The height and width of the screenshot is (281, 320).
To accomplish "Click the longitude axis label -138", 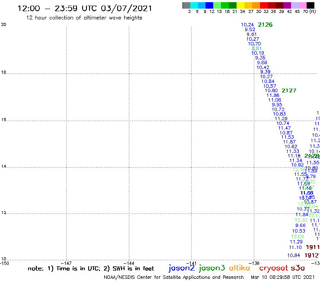I will pyautogui.click(x=254, y=263).
